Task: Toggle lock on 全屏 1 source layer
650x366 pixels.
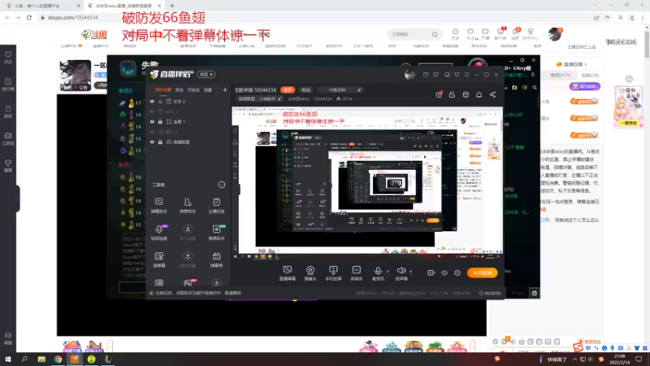Action: (160, 121)
